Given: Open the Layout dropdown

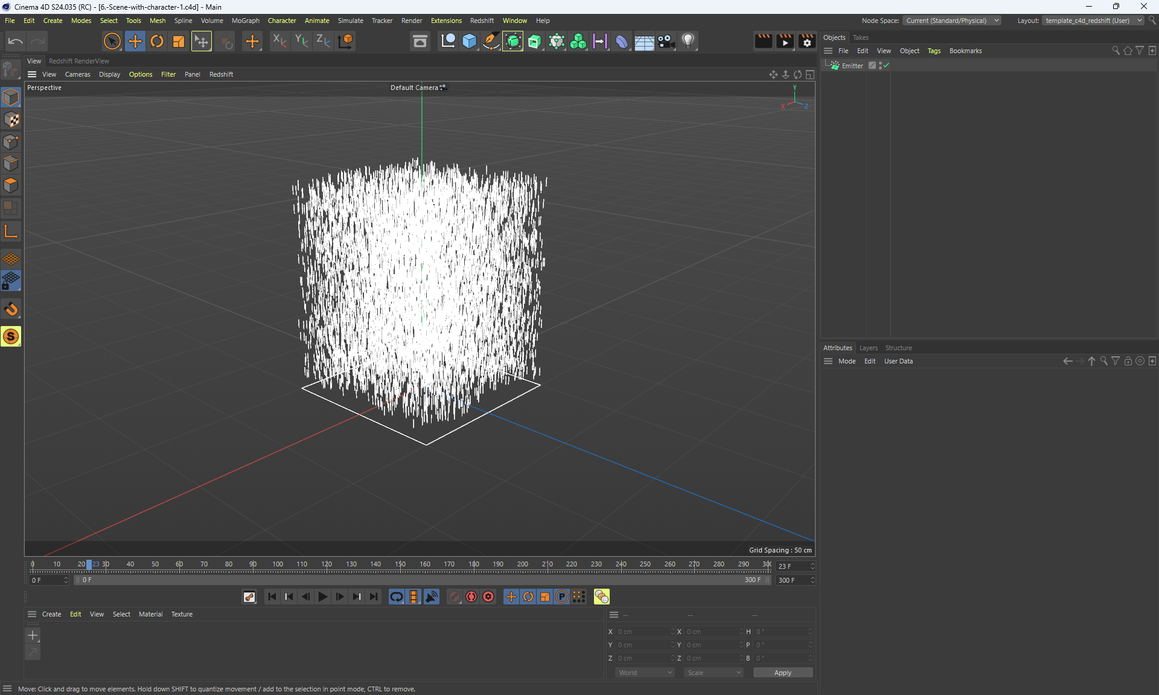Looking at the screenshot, I should coord(1093,21).
